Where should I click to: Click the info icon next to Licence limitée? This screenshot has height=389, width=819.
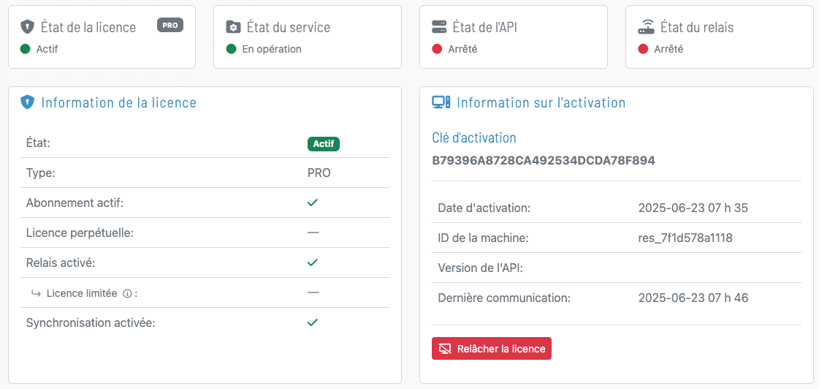[x=127, y=293]
